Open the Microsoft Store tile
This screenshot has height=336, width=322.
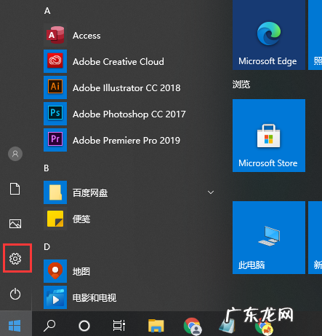pyautogui.click(x=269, y=136)
